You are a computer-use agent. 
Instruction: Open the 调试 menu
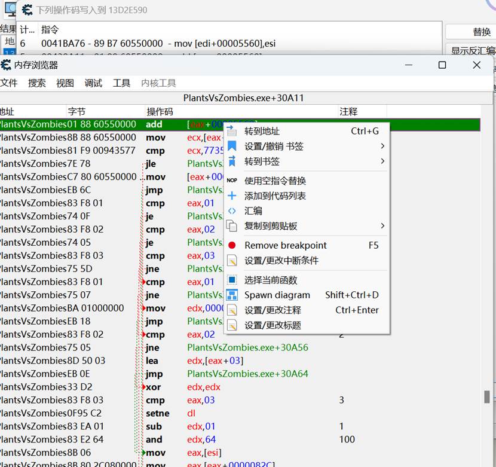(x=93, y=83)
